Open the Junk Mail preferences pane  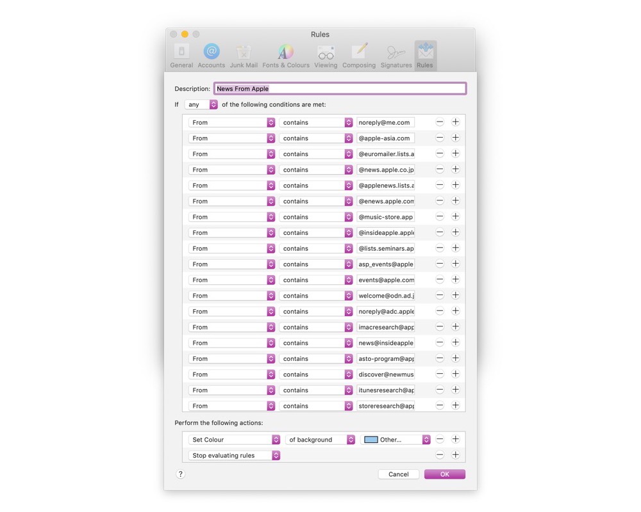pyautogui.click(x=244, y=56)
